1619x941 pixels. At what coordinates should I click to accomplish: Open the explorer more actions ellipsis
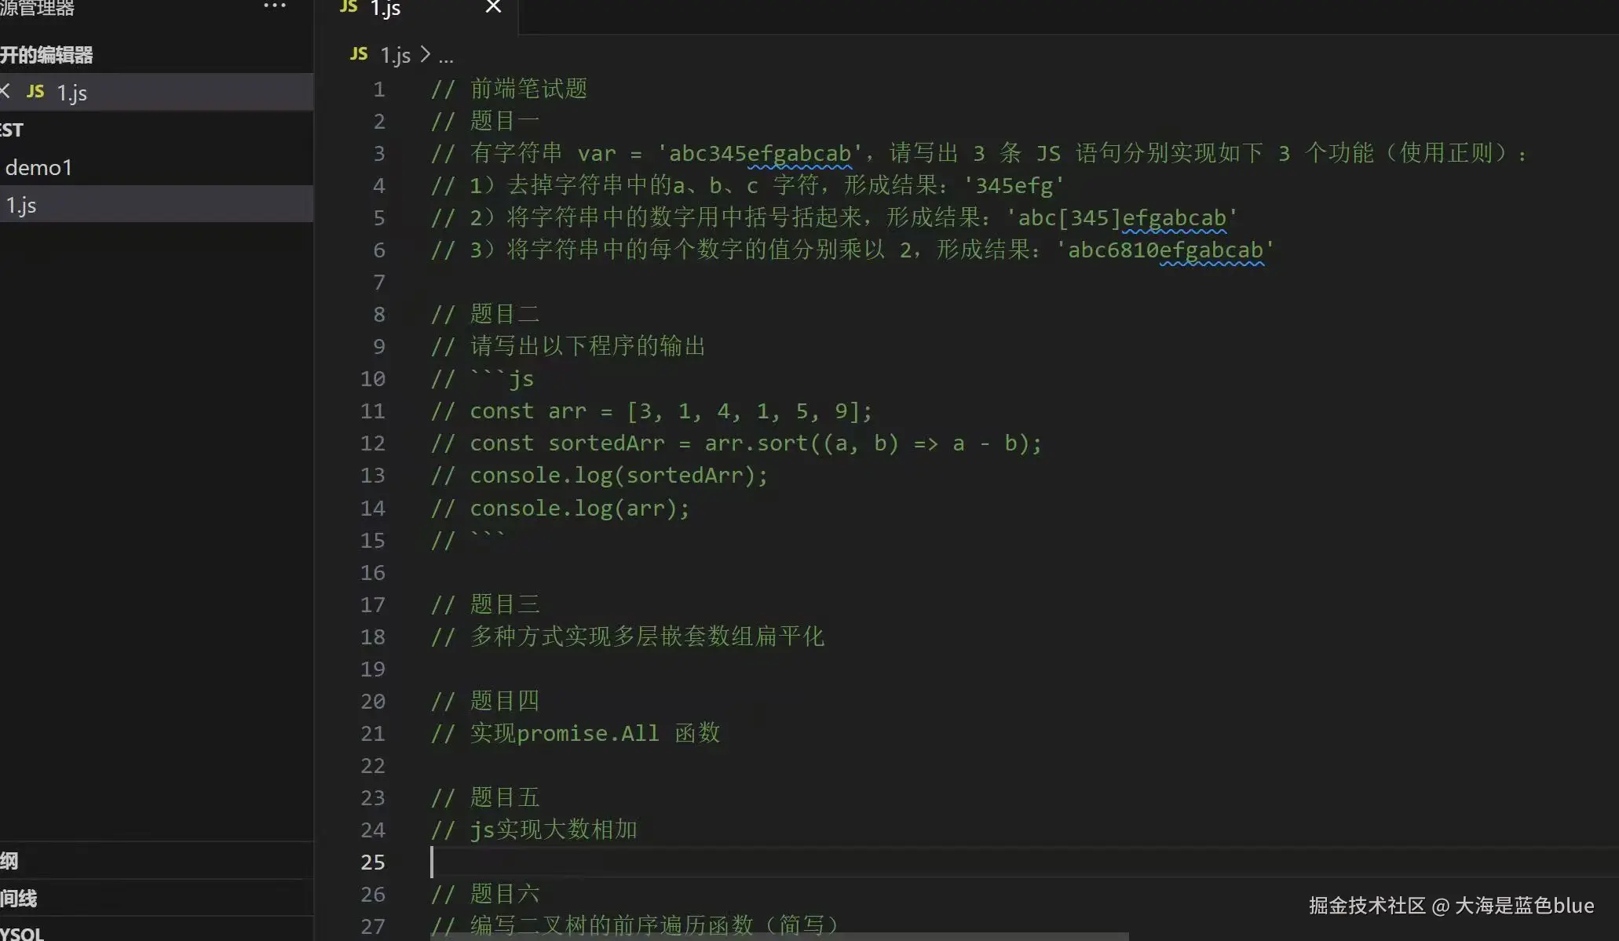[x=275, y=6]
